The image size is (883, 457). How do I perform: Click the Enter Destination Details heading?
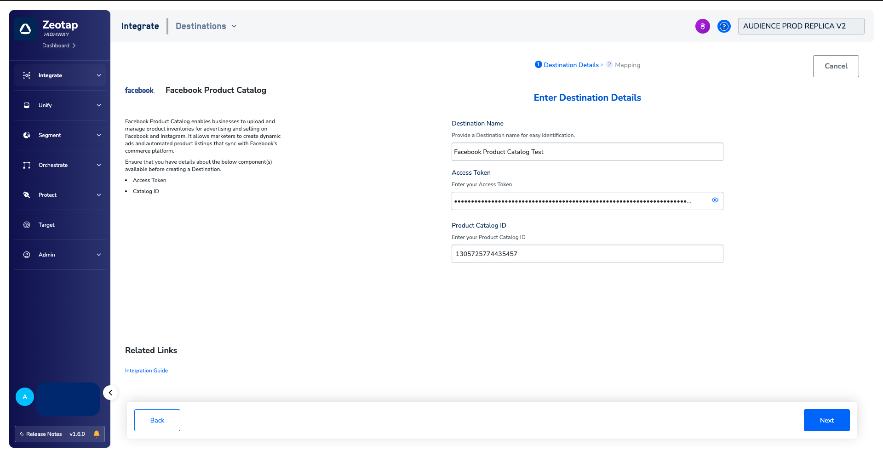click(x=587, y=97)
